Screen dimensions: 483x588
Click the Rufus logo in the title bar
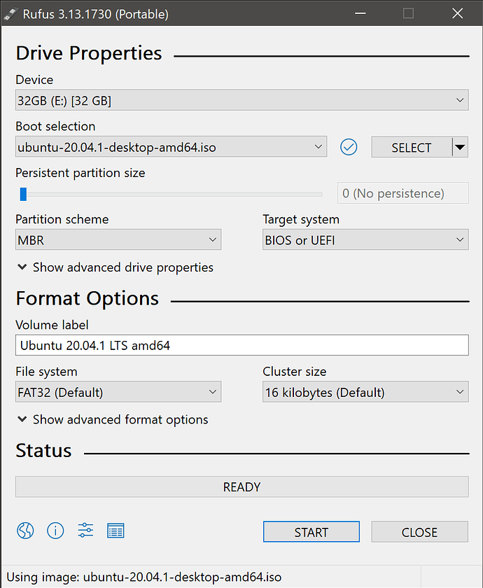[10, 13]
